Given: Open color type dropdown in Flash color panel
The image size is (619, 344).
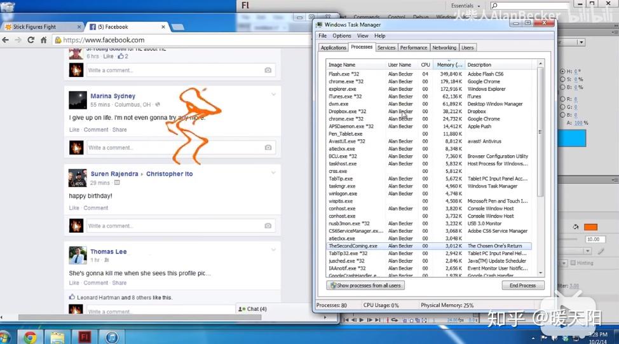Looking at the screenshot, I should tap(581, 42).
